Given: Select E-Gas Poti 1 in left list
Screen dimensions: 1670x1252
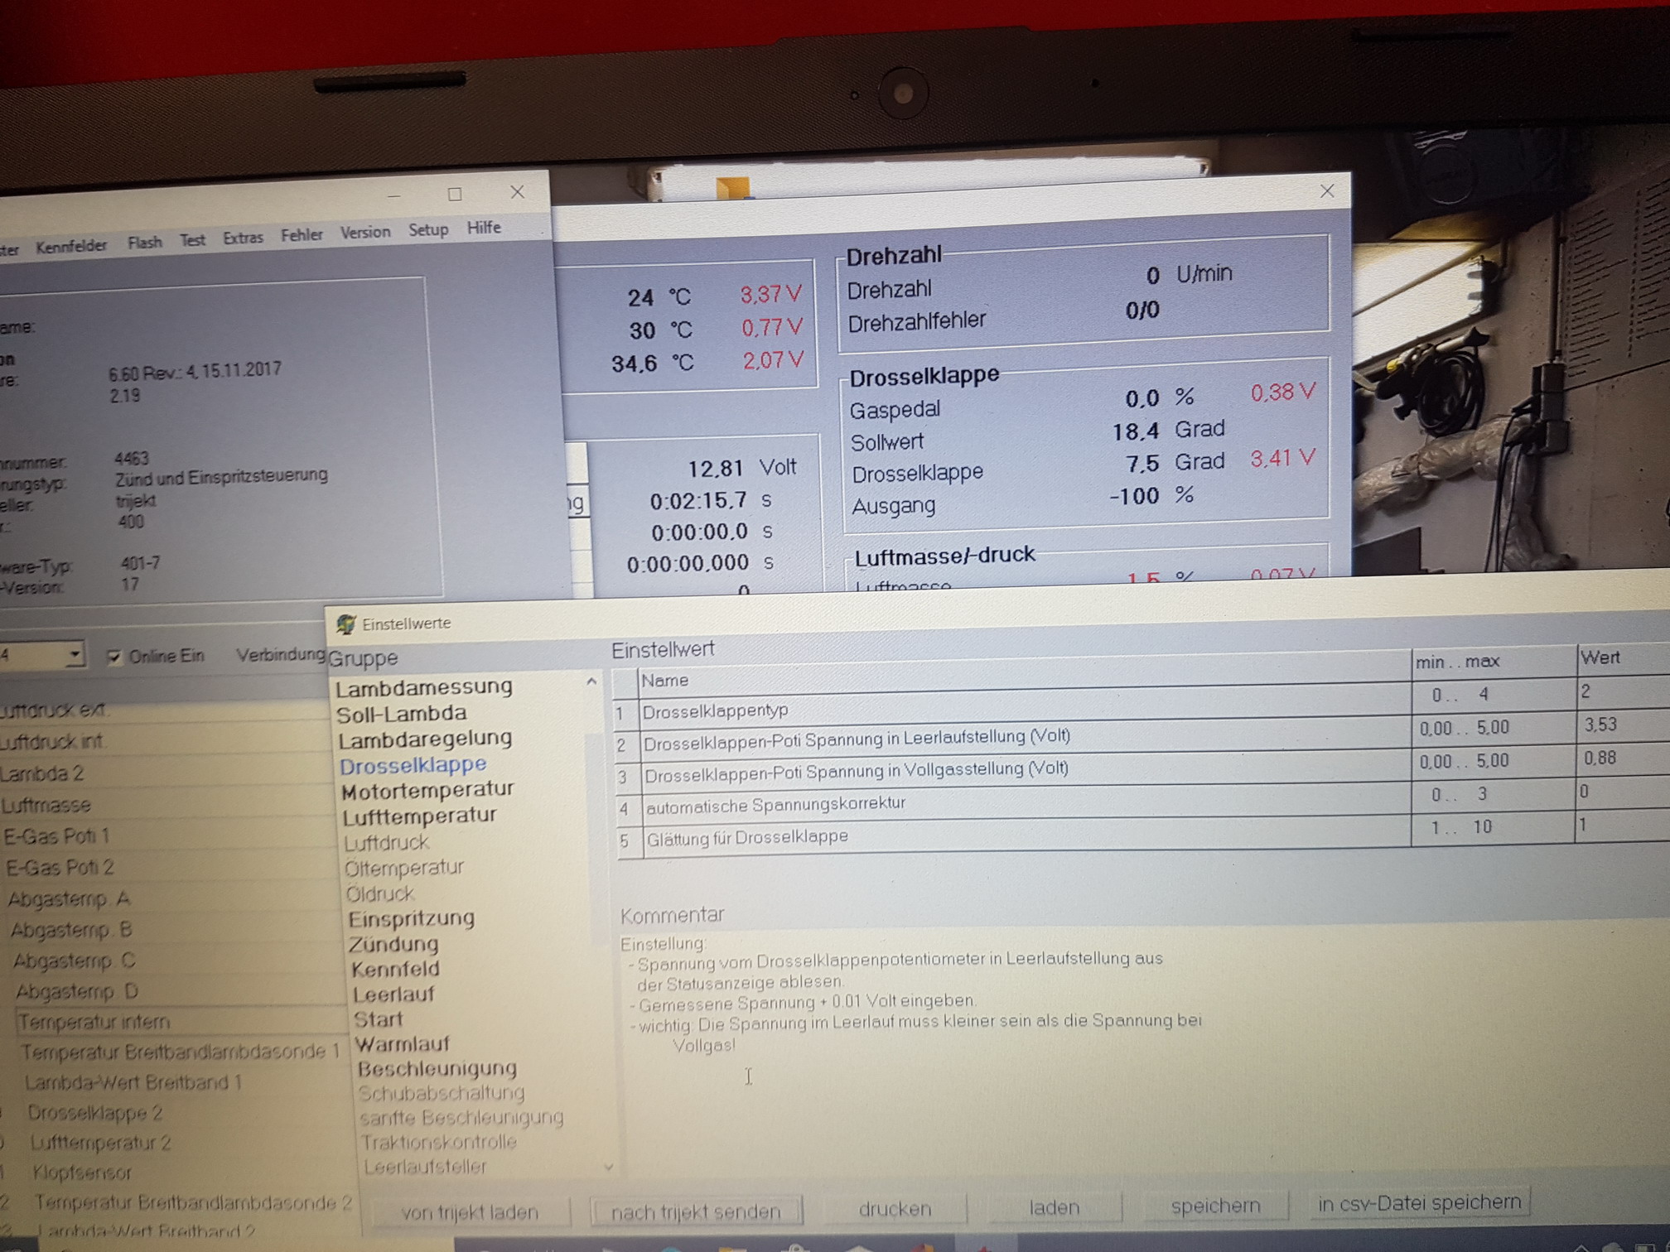Looking at the screenshot, I should click(56, 836).
